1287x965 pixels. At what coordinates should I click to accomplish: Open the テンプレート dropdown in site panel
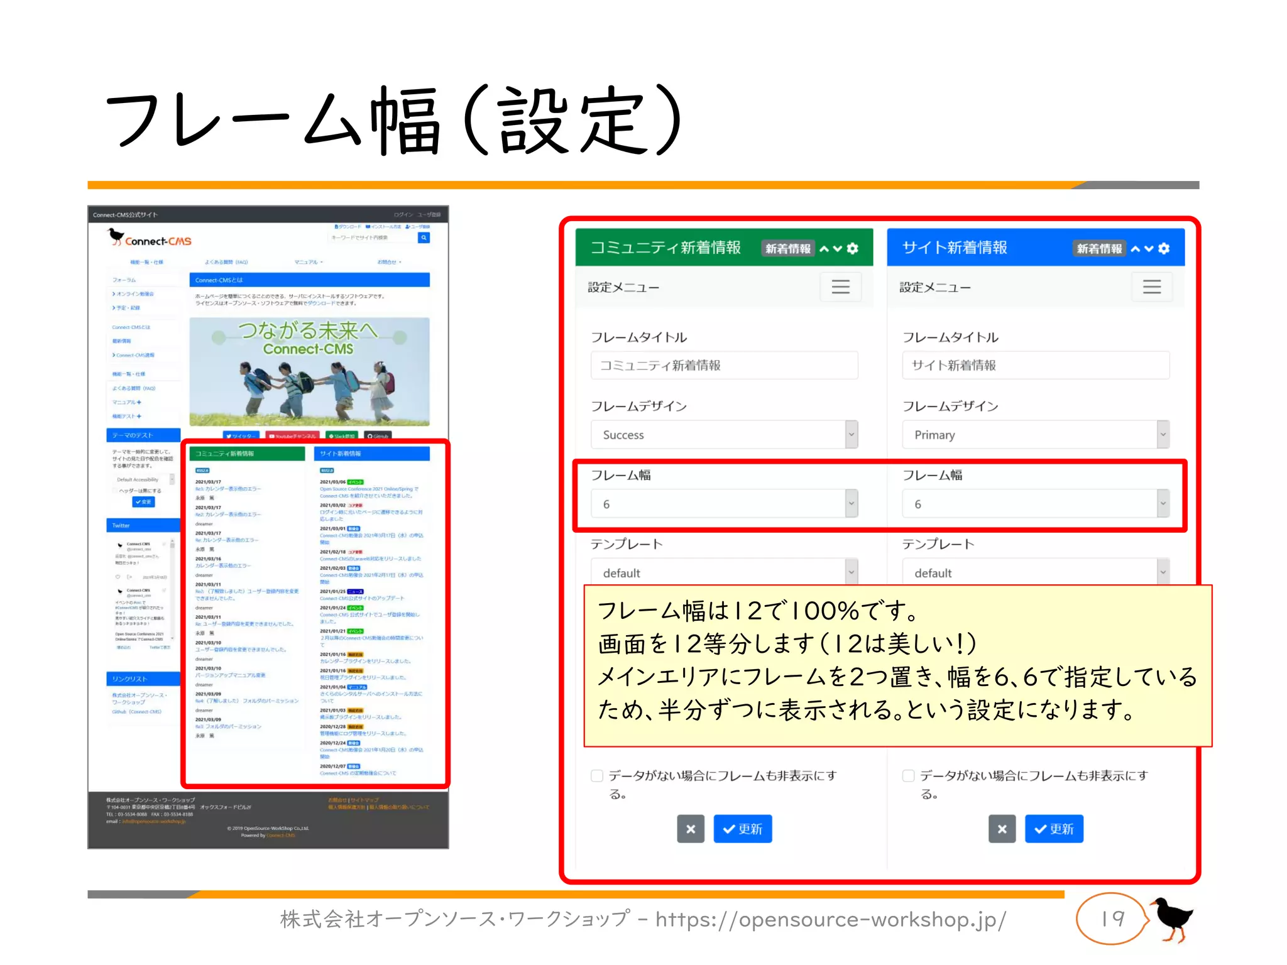coord(1036,572)
